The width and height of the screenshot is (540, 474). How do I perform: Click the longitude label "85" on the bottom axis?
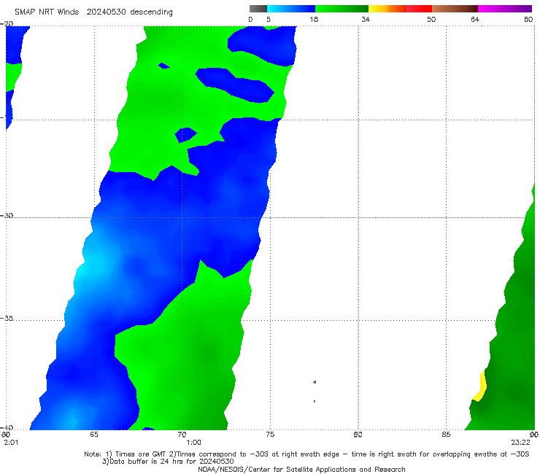pyautogui.click(x=446, y=435)
